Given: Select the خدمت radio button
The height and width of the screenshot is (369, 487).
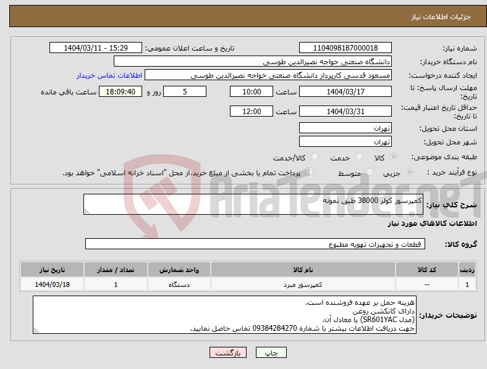Looking at the screenshot, I should coord(359,157).
